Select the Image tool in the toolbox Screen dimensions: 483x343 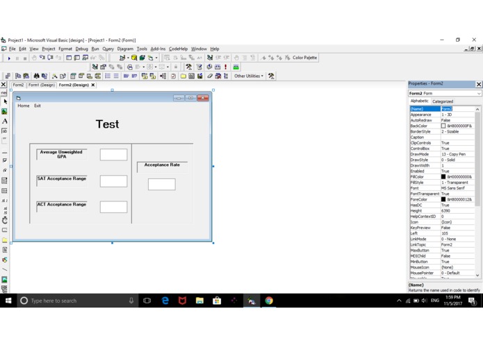[x=4, y=279]
